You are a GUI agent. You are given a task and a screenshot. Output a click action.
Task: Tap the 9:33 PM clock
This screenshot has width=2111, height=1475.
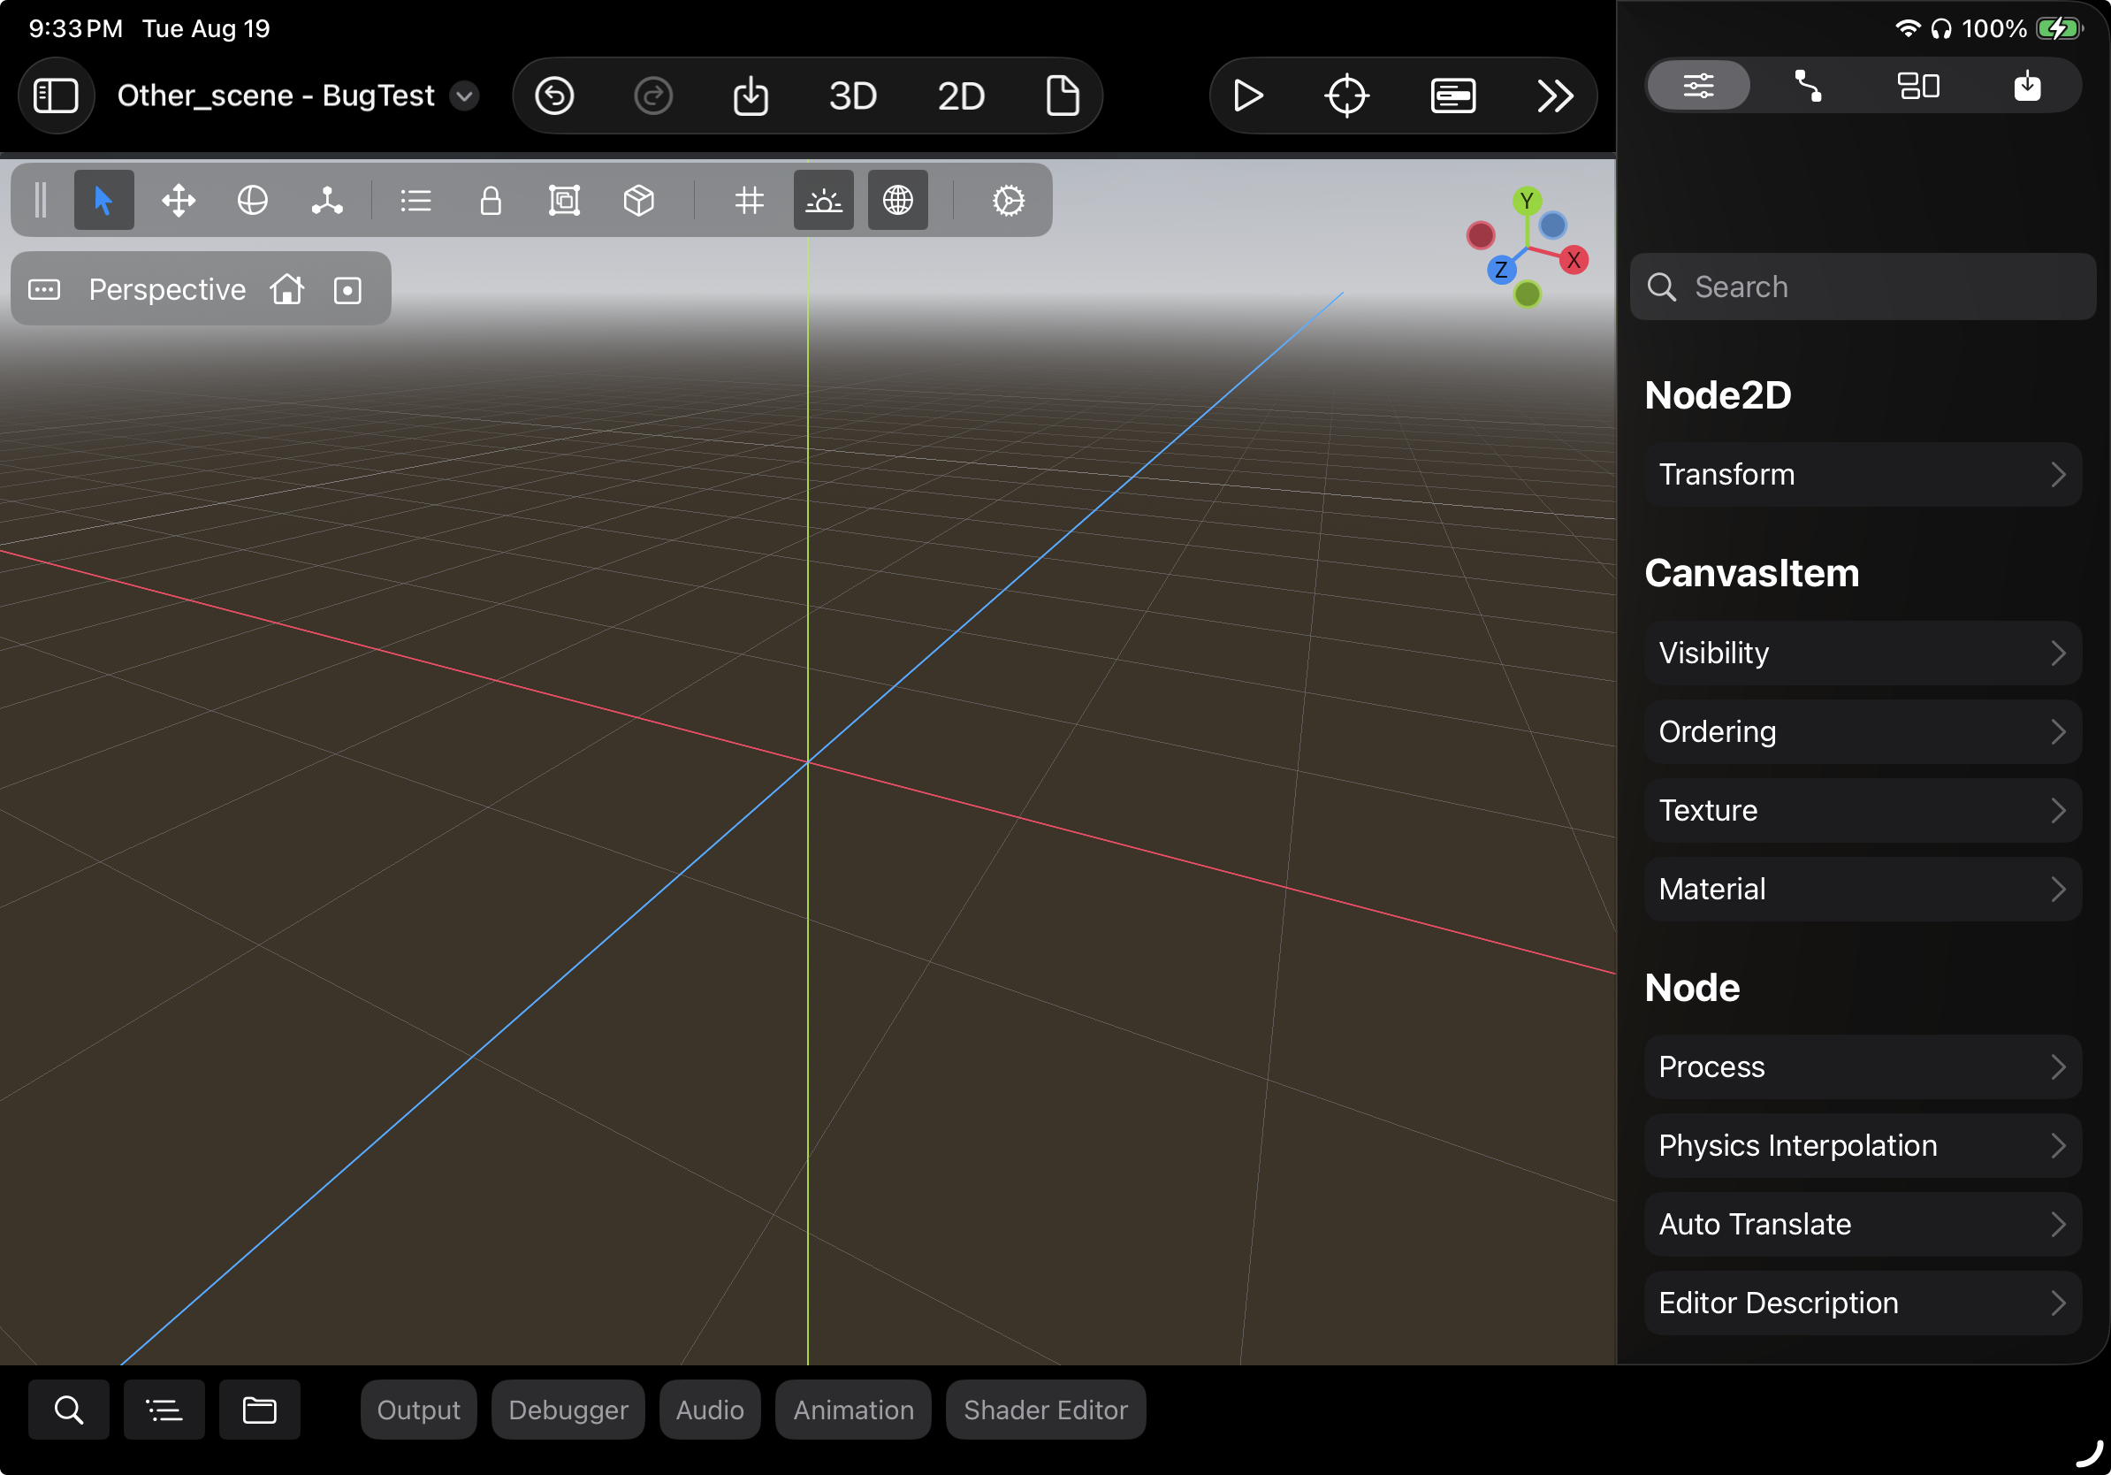(75, 28)
